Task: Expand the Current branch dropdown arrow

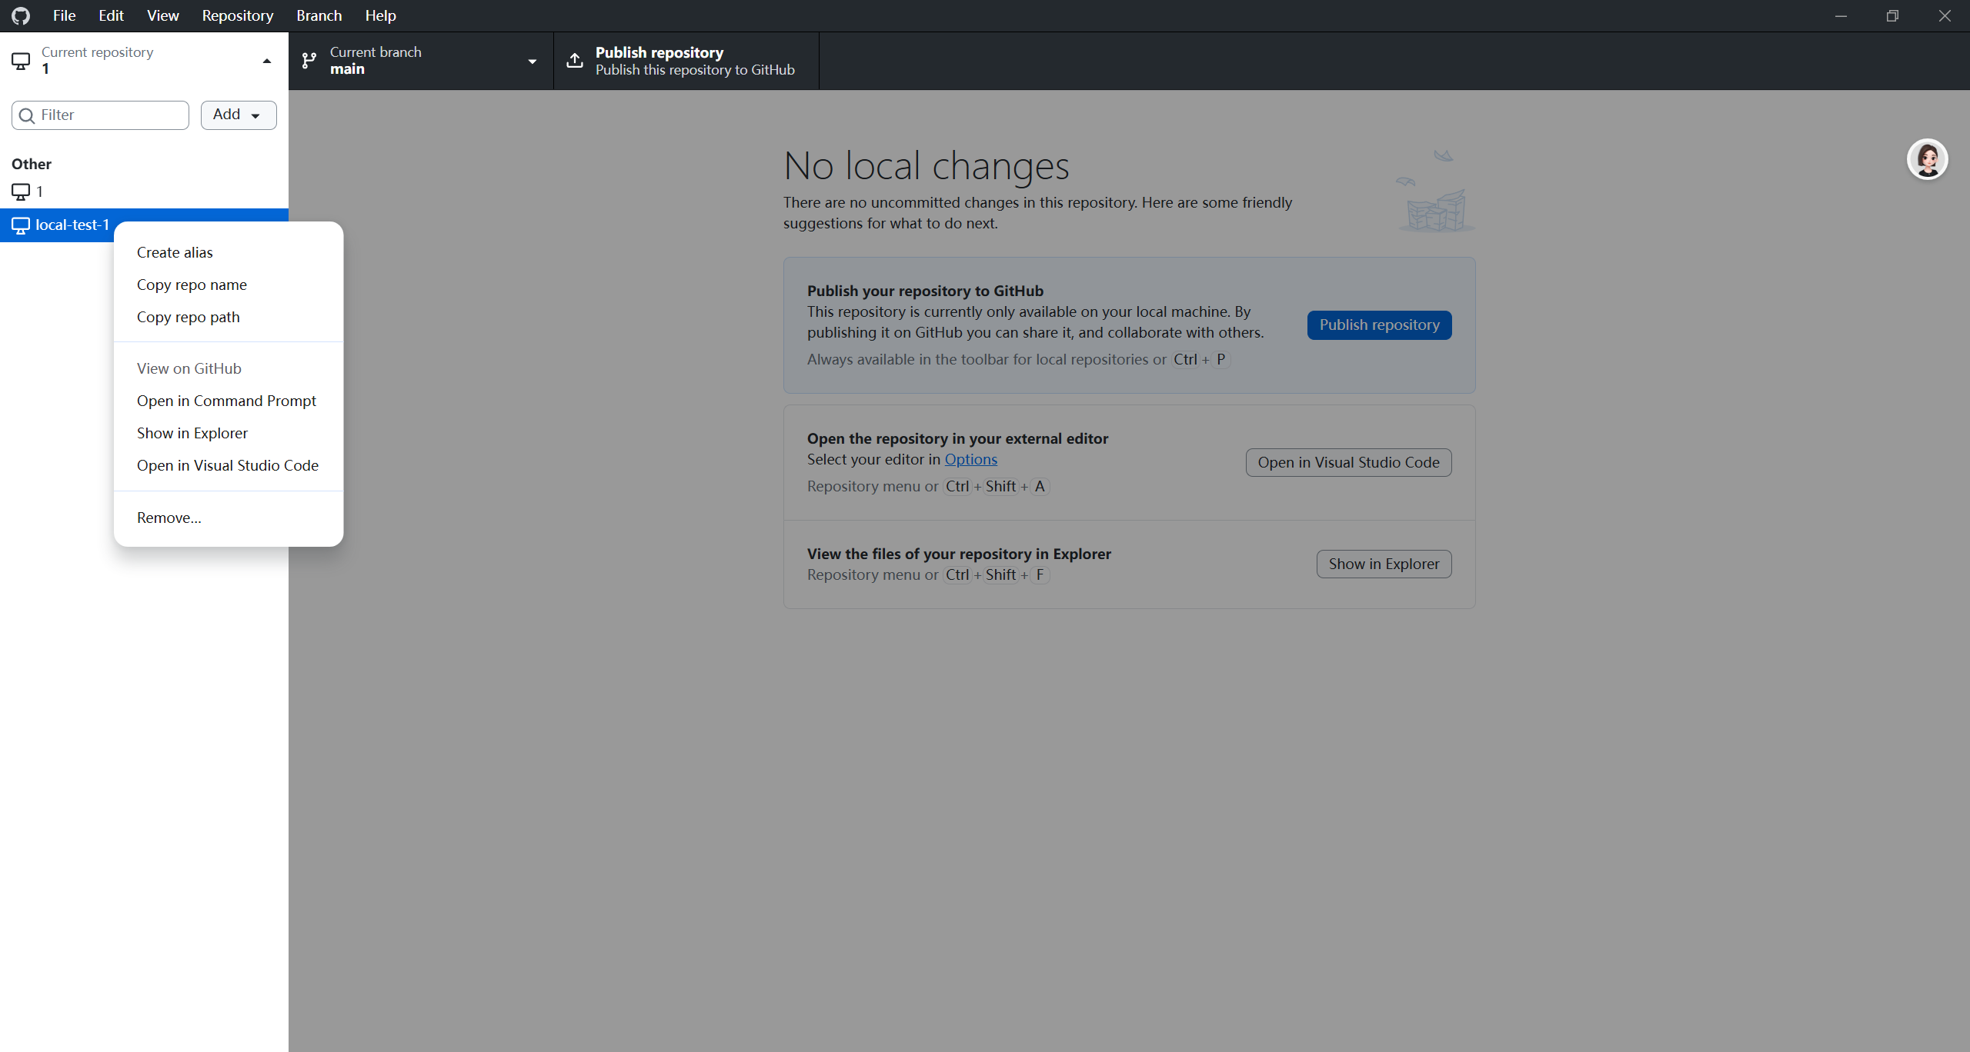Action: click(532, 61)
